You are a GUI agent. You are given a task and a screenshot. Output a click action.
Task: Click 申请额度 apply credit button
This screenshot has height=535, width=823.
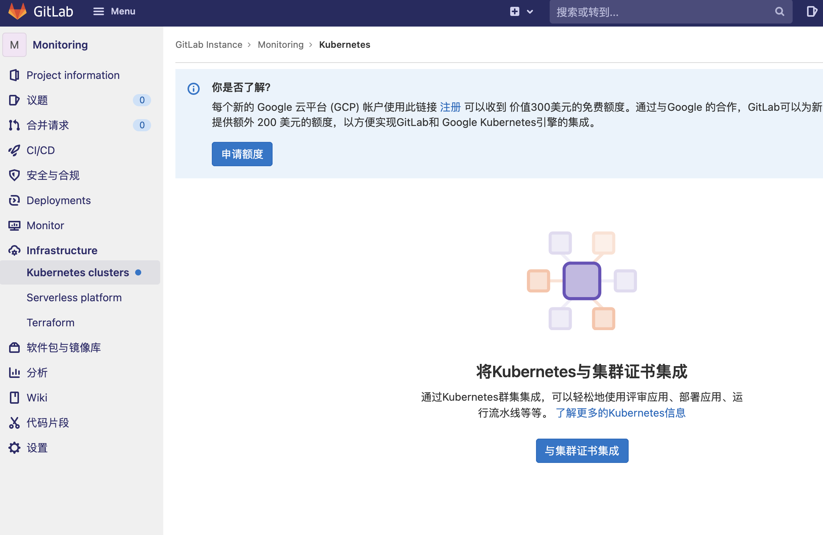click(242, 154)
